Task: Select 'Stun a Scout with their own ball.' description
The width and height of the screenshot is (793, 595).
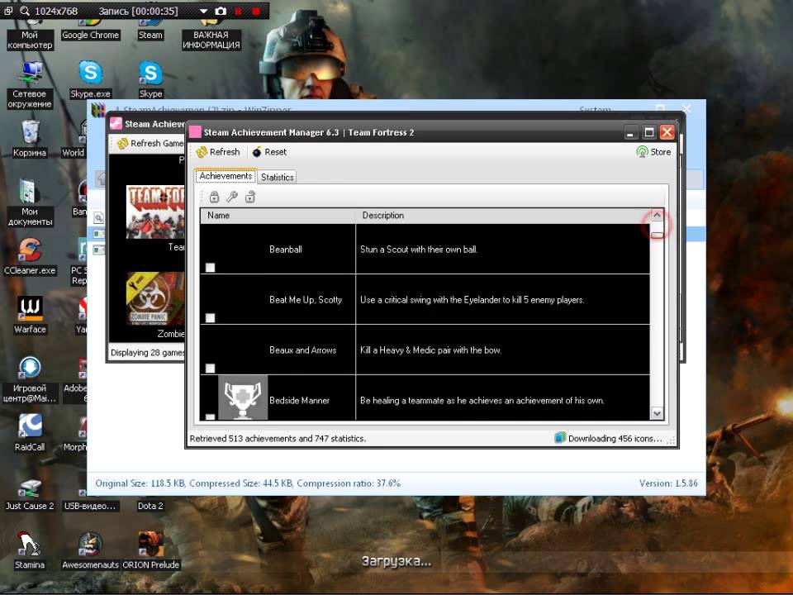Action: click(x=419, y=250)
